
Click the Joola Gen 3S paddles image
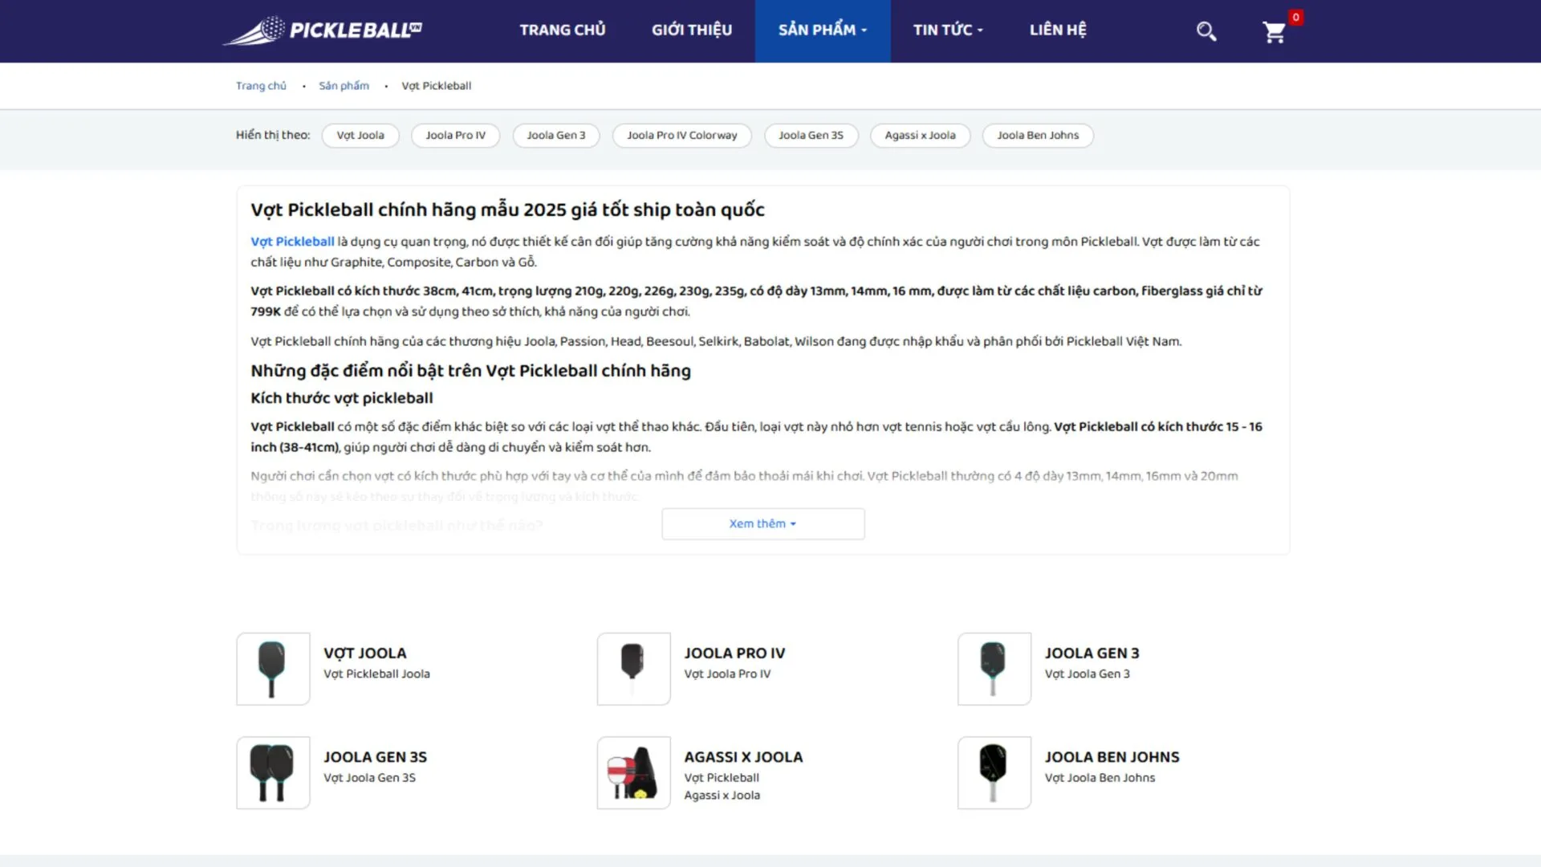click(273, 772)
